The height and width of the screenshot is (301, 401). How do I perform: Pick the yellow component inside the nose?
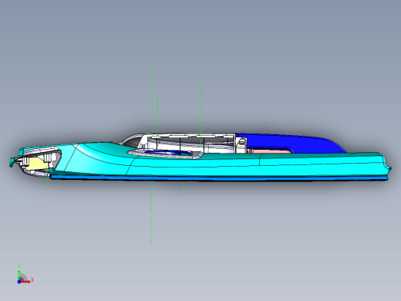point(36,164)
